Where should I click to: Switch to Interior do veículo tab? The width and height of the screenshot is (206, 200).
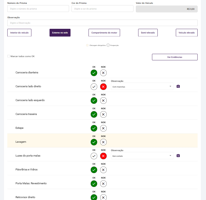tap(19, 33)
